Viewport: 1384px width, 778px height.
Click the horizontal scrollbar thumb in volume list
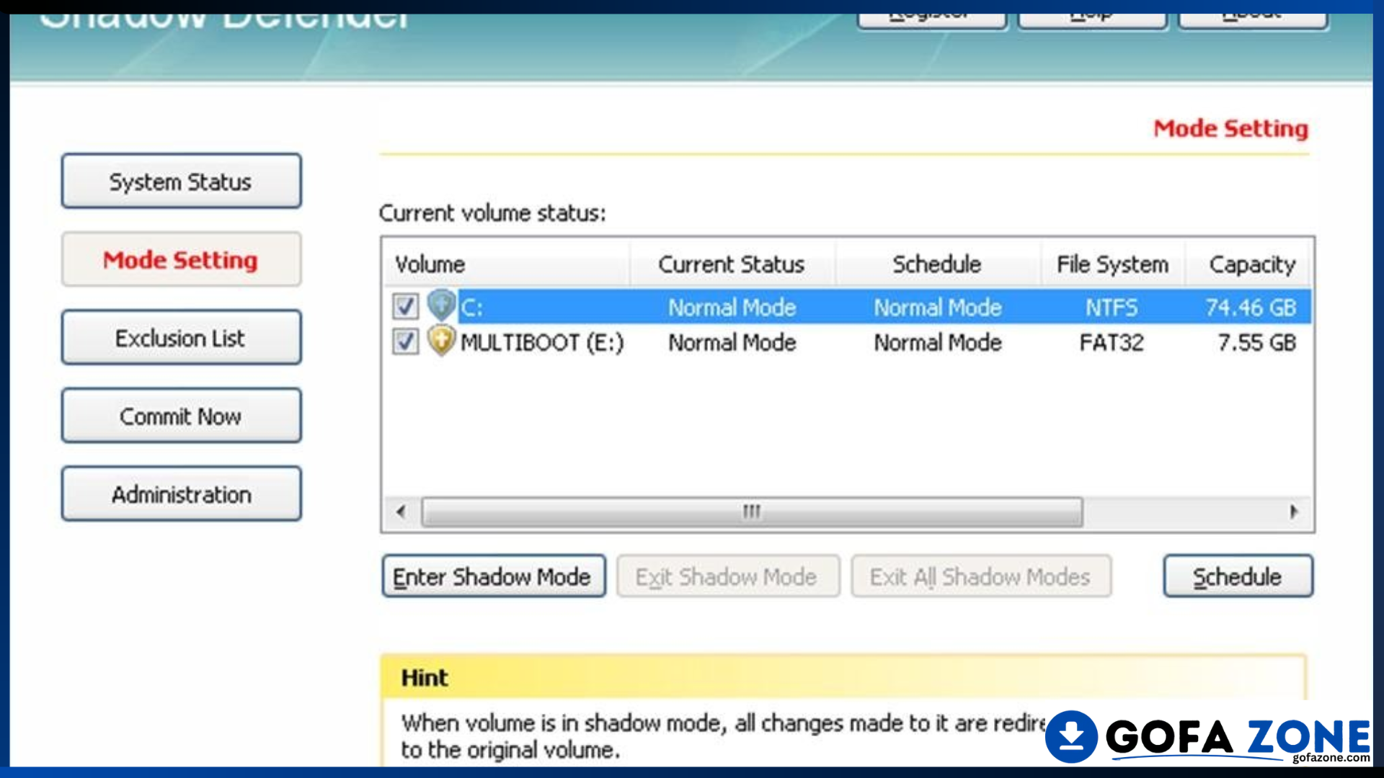pos(752,512)
